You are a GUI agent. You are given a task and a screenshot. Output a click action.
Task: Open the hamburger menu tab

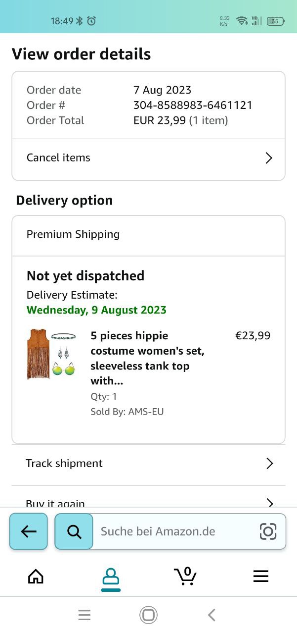click(260, 576)
